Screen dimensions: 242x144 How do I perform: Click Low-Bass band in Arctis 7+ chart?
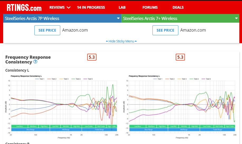point(138,126)
